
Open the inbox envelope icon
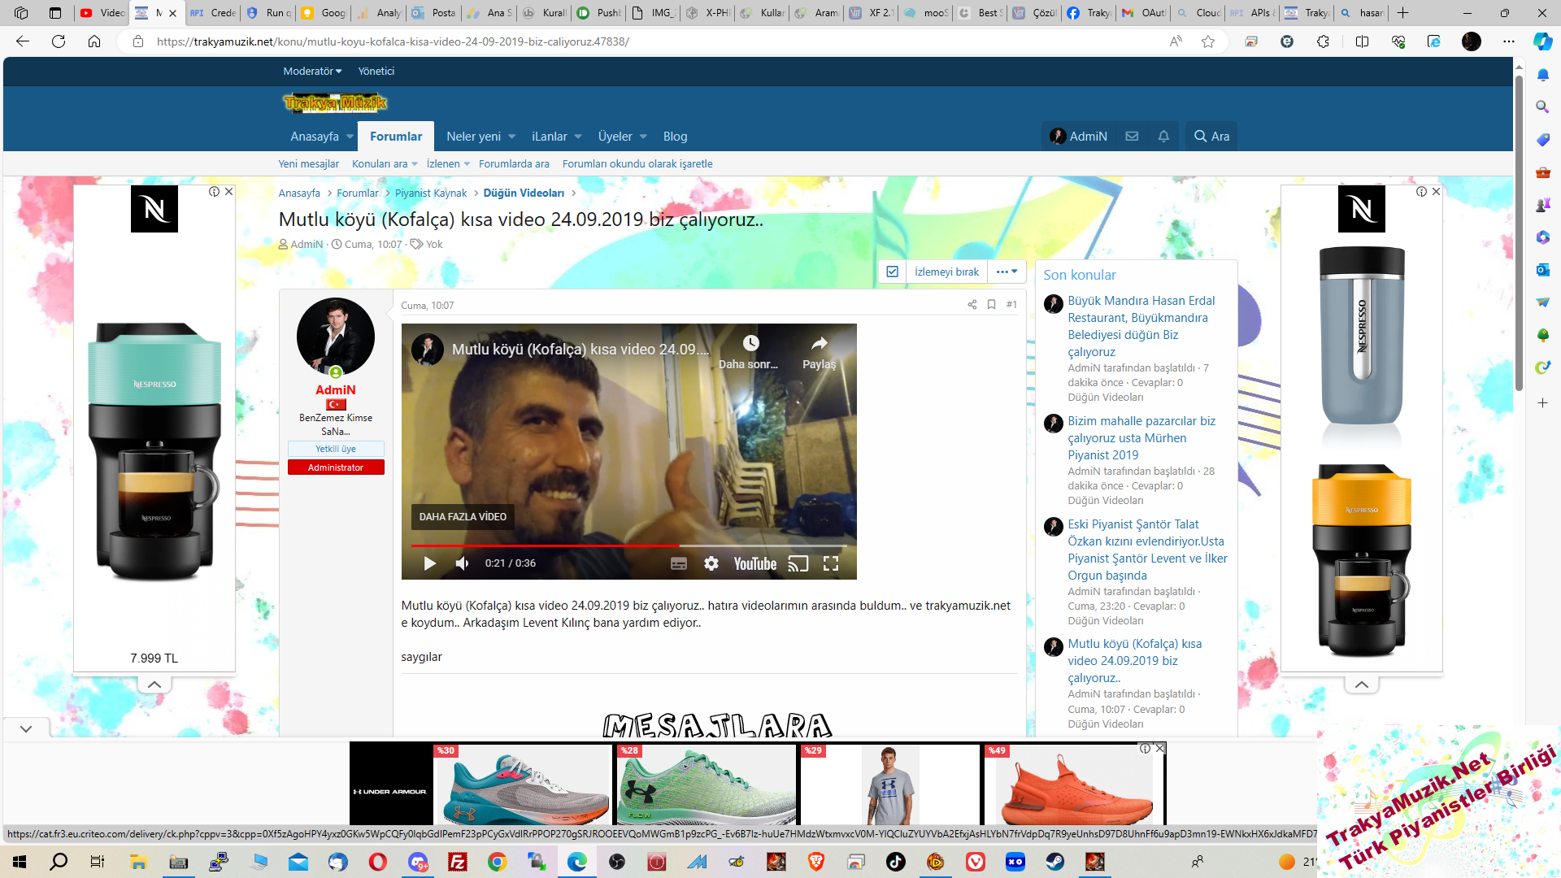[x=1132, y=137]
